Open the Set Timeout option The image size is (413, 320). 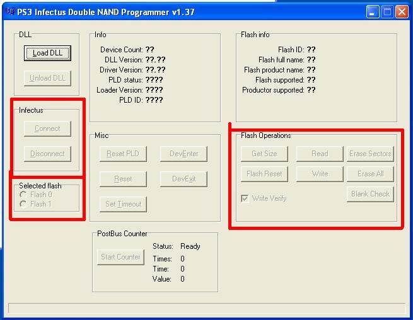pyautogui.click(x=123, y=204)
